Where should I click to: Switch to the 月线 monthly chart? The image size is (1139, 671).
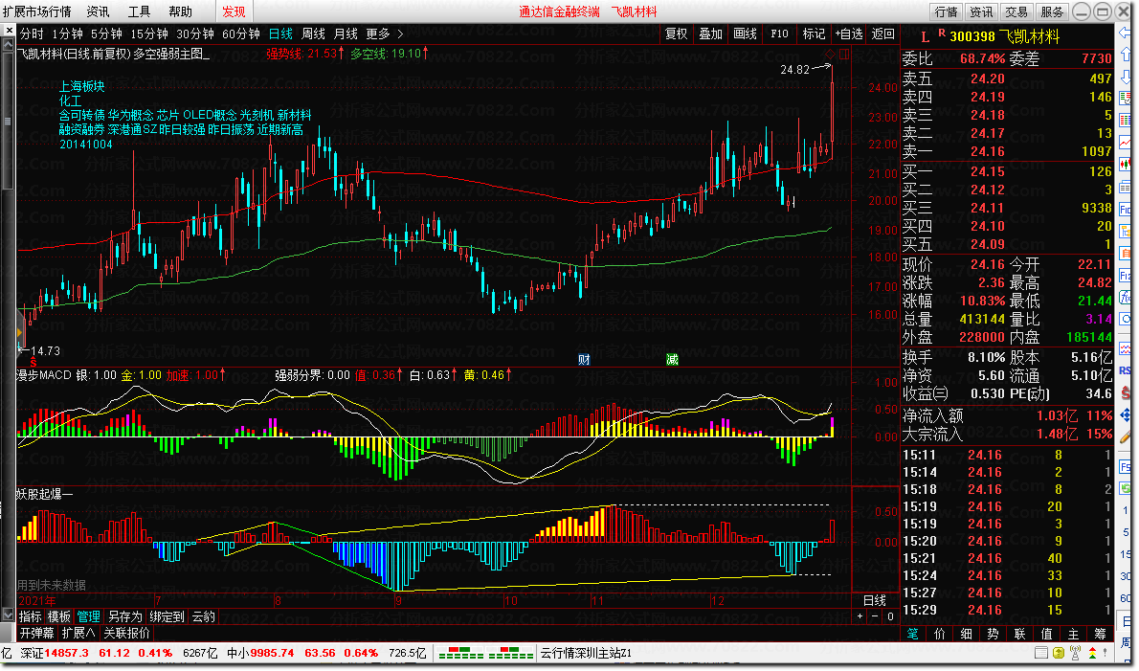(x=345, y=34)
